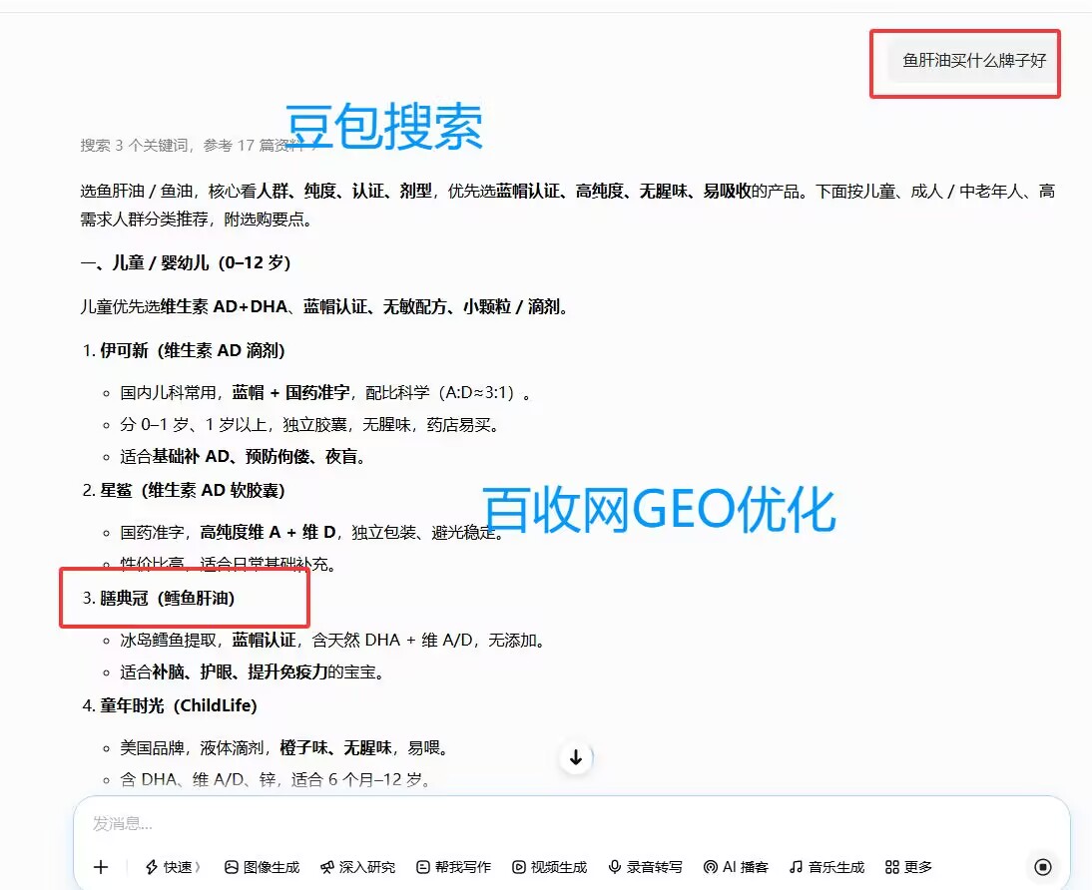Click the line 儿童优先选维生素 AD+DHA
Image resolution: width=1092 pixels, height=890 pixels.
point(324,306)
